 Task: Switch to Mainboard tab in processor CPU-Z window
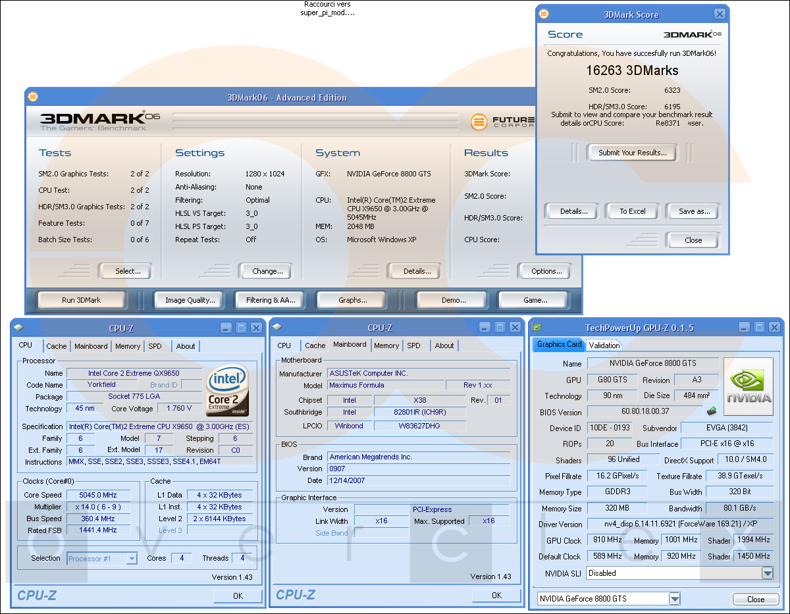pos(91,346)
